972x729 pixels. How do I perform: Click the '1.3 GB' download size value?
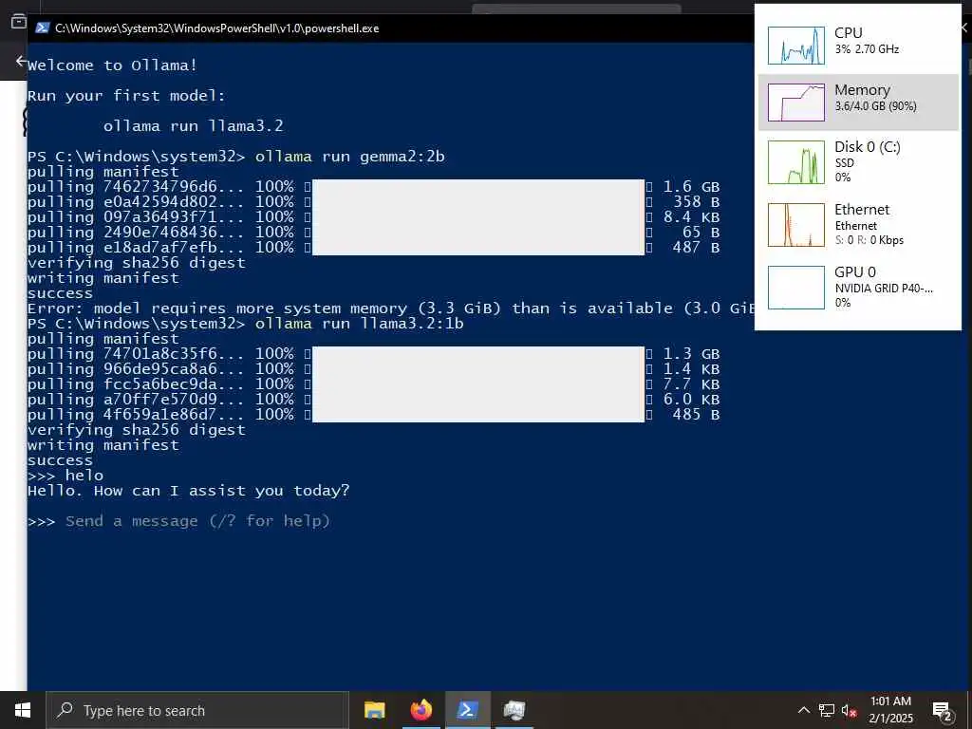[691, 353]
